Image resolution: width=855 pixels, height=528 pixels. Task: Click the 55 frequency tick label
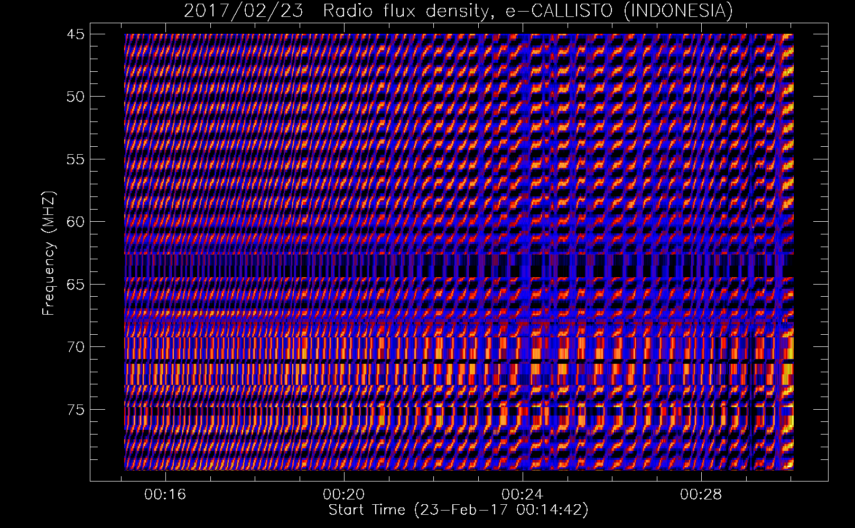click(75, 159)
